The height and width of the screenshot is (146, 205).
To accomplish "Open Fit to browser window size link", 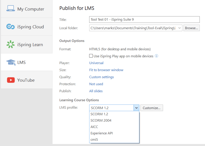I will click(x=106, y=70).
